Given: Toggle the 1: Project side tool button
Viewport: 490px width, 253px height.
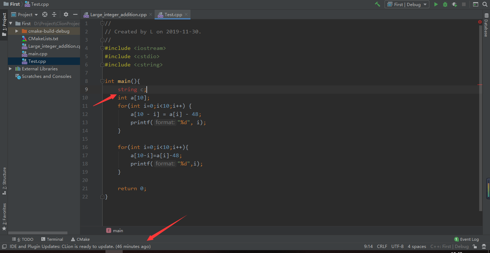Looking at the screenshot, I should tap(4, 25).
